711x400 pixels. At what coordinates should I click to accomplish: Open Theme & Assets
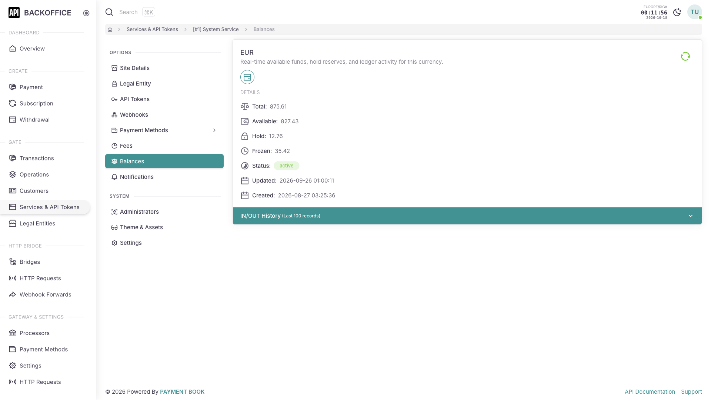click(x=164, y=227)
